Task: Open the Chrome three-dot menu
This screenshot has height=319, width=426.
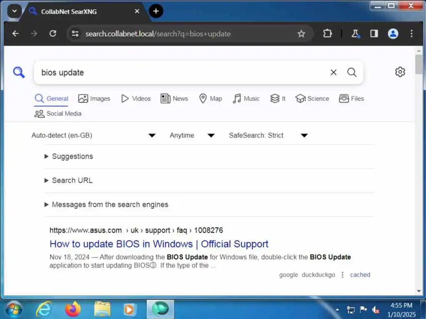Action: point(411,34)
